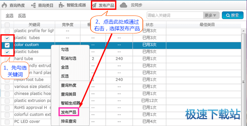The height and width of the screenshot is (126, 247).
Task: Click the puzzle icon for 智能生成器
Action: [61, 5]
